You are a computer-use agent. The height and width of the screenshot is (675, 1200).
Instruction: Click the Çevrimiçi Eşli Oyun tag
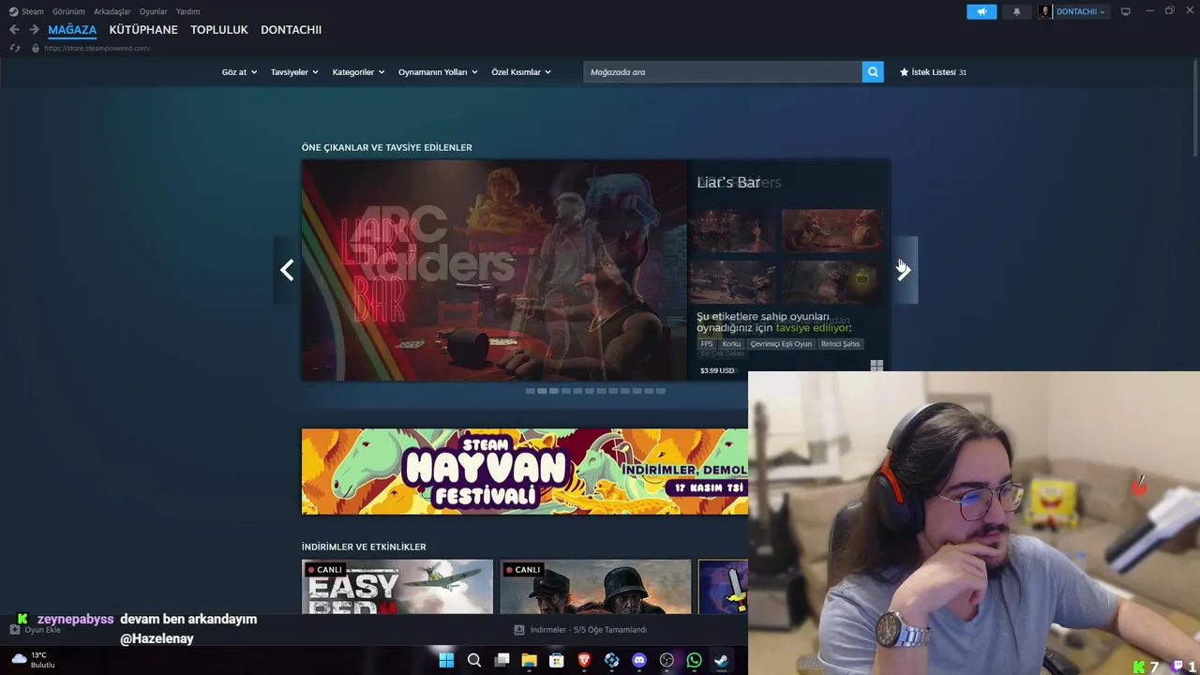pyautogui.click(x=781, y=344)
